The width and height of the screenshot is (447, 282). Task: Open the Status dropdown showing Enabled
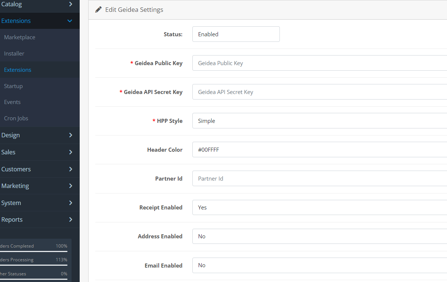(236, 34)
